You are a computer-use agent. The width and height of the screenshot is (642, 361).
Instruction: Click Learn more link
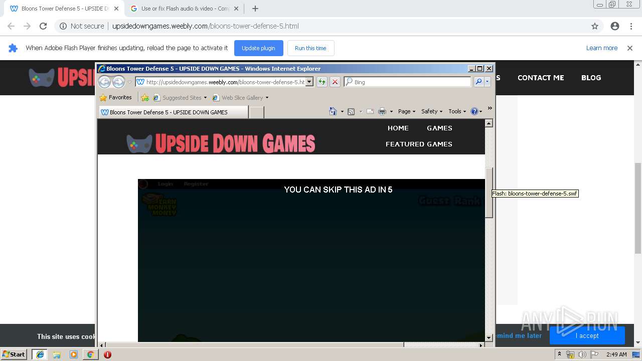click(602, 48)
